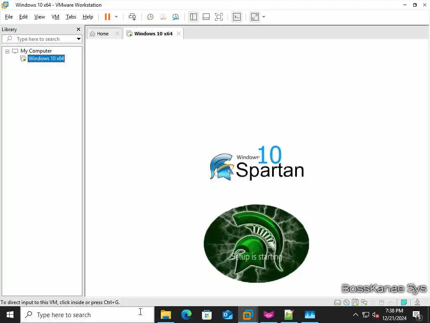Screen dimensions: 430x323
Task: Select My Computer in the library
Action: [x=36, y=51]
